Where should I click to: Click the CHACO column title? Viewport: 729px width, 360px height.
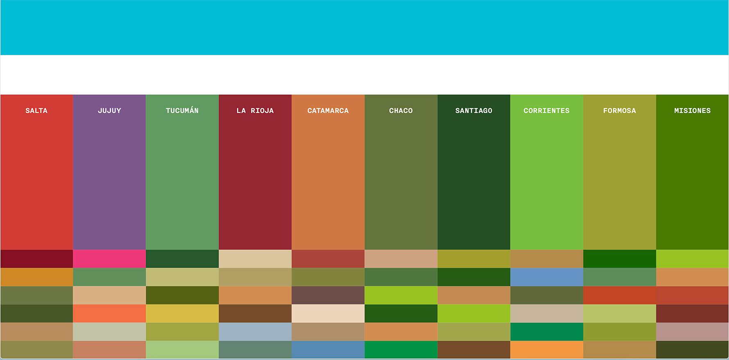401,110
